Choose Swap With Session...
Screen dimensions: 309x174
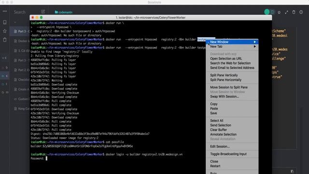(x=224, y=97)
